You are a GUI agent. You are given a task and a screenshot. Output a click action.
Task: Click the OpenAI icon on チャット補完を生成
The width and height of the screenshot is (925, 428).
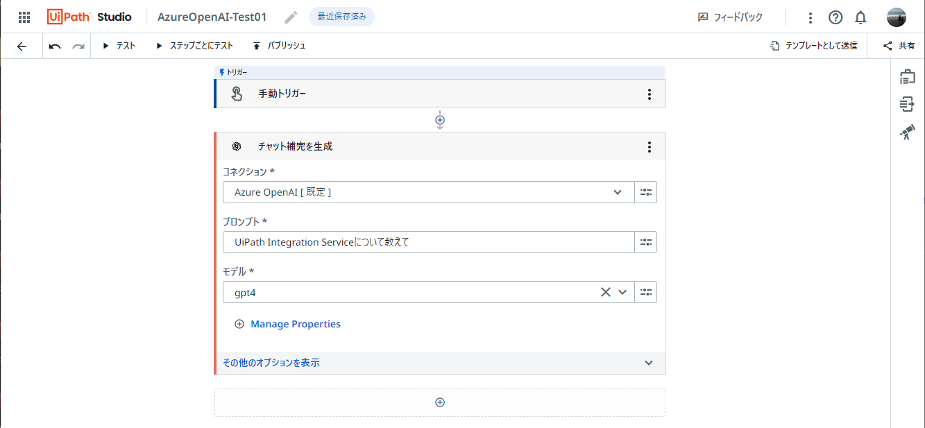click(237, 146)
